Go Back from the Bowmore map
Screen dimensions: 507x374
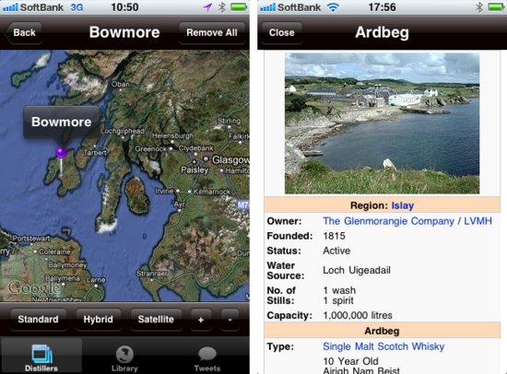point(23,32)
